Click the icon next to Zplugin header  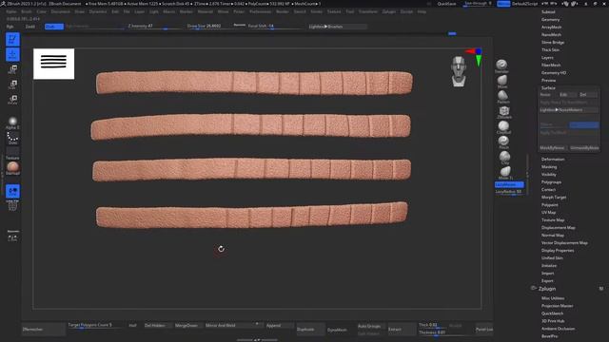(x=533, y=288)
